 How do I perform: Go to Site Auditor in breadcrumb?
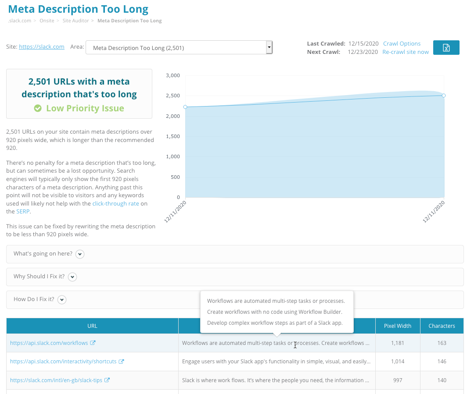coord(76,21)
